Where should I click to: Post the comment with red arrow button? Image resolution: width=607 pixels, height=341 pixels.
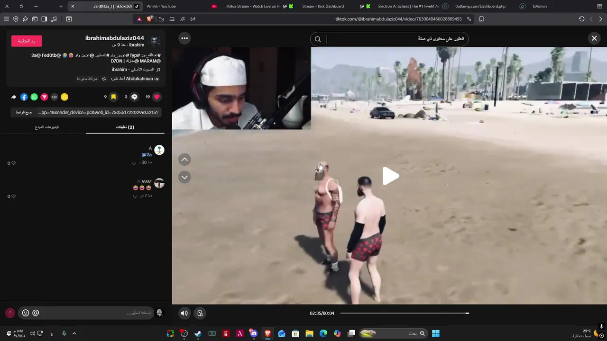(x=10, y=313)
